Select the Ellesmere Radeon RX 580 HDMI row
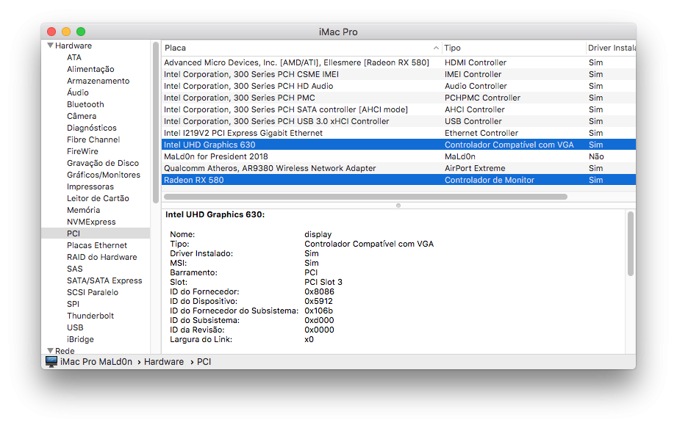The image size is (677, 428). (x=398, y=62)
